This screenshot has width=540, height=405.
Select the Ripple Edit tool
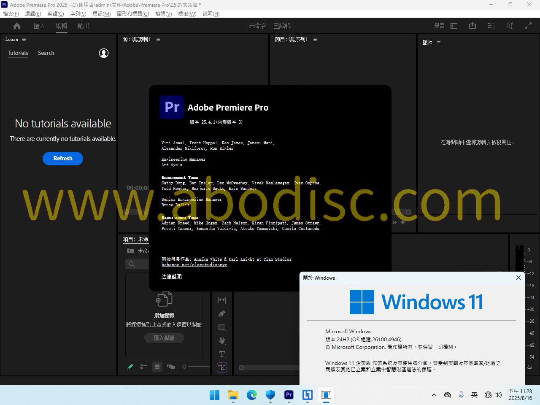coord(222,300)
